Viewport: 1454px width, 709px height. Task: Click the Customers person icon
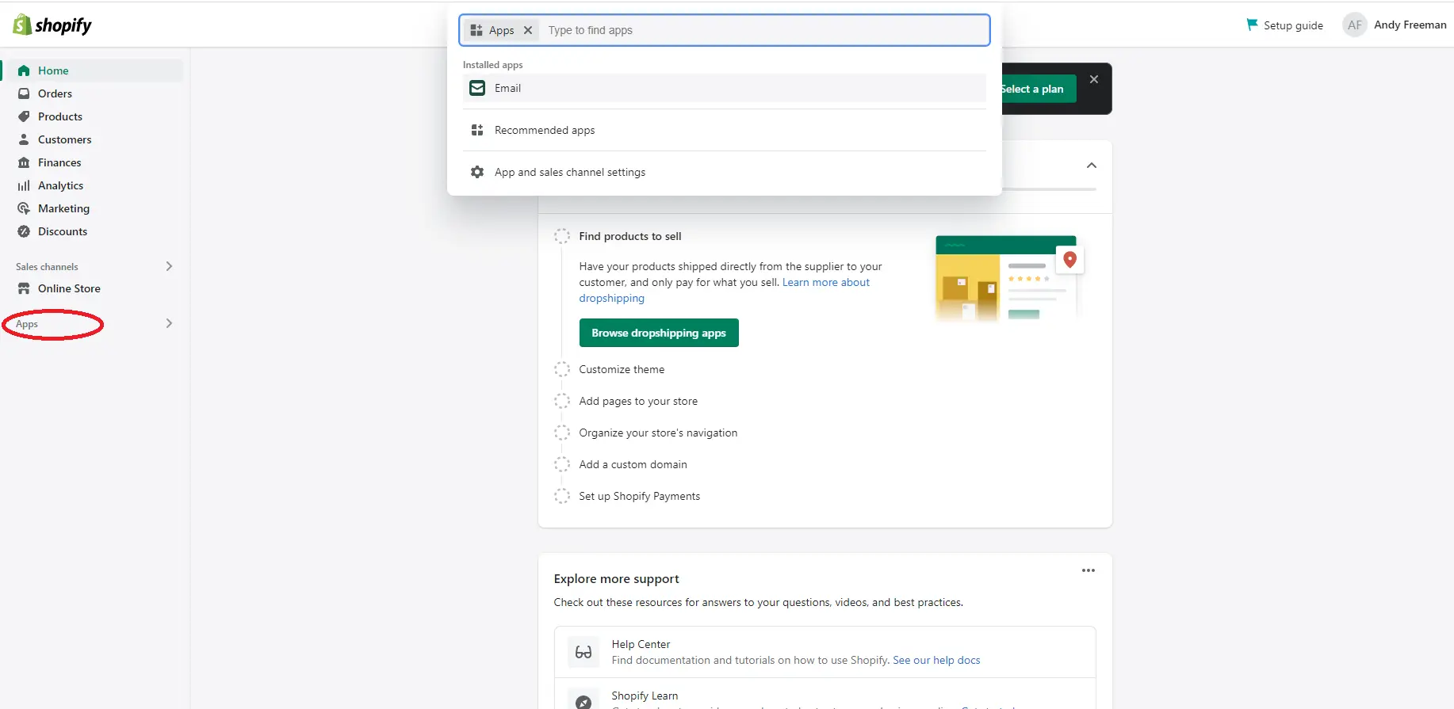24,139
